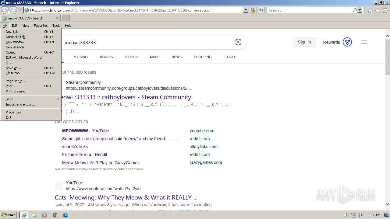Viewport: 390px width, 219px height.
Task: Select Edit with Microsoft Word
Action: [x=30, y=57]
